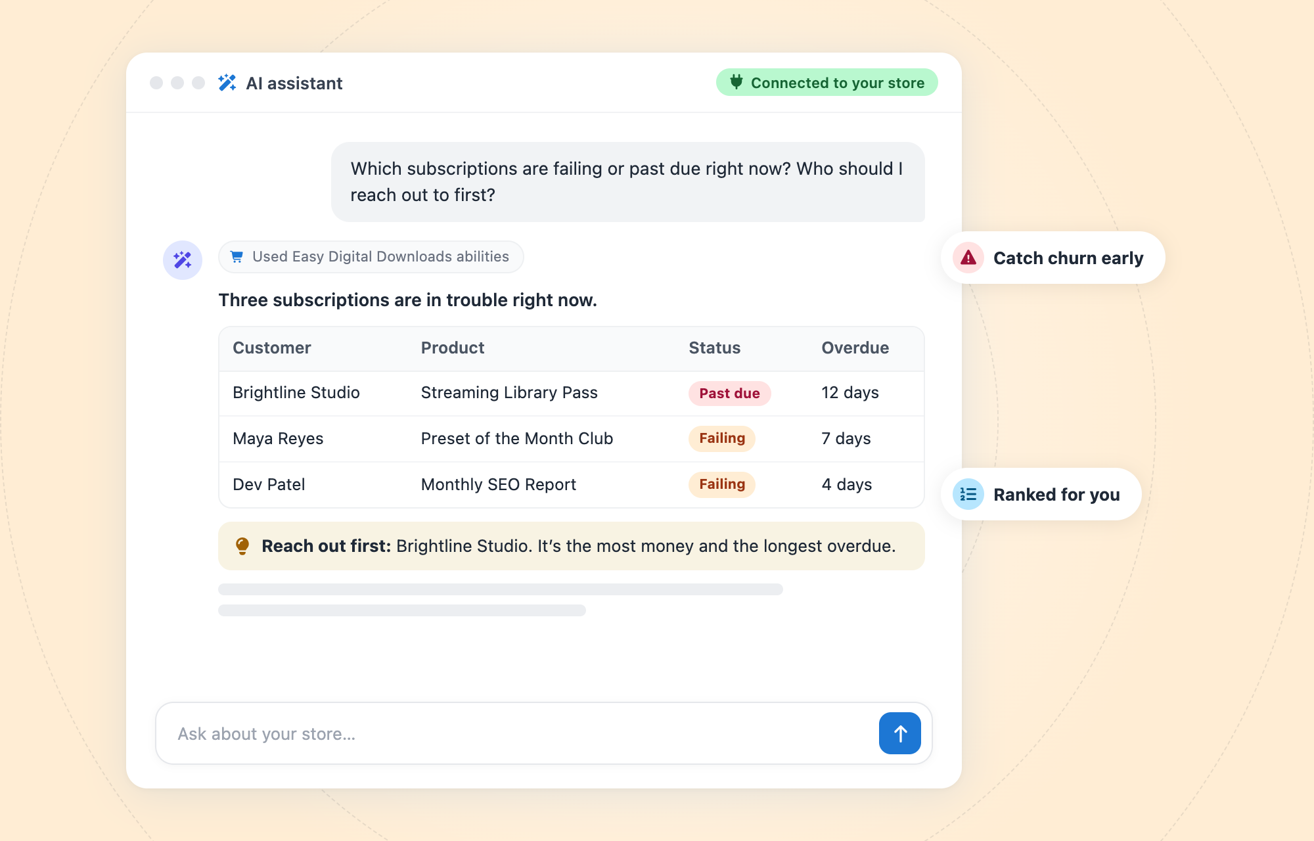
Task: Open the Used Easy Digital Downloads abilities chip
Action: point(371,257)
